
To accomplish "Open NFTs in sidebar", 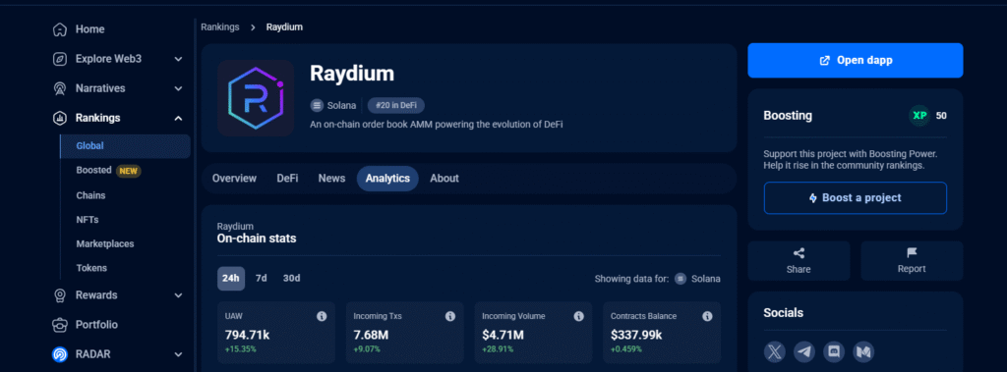I will 88,219.
